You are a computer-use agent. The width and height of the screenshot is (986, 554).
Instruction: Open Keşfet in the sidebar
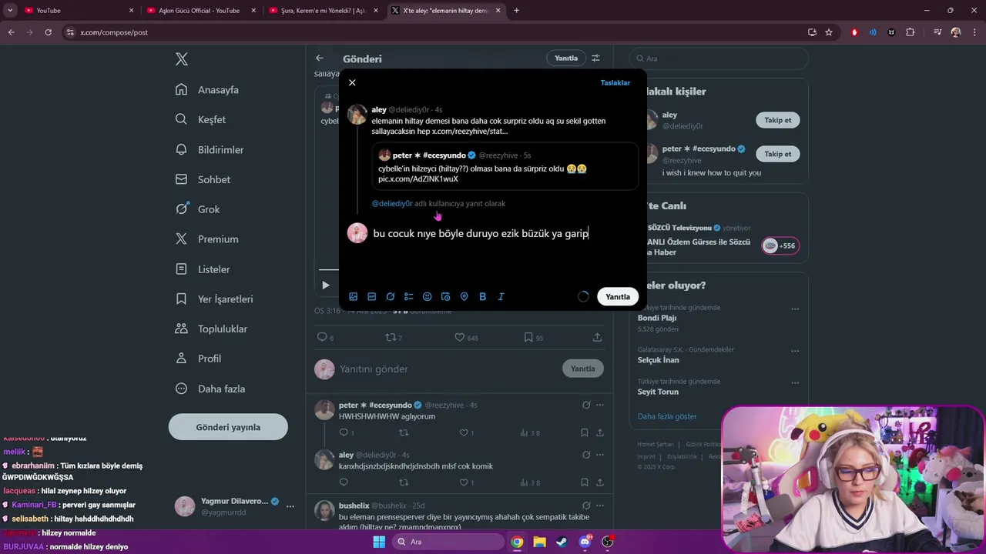pyautogui.click(x=202, y=119)
